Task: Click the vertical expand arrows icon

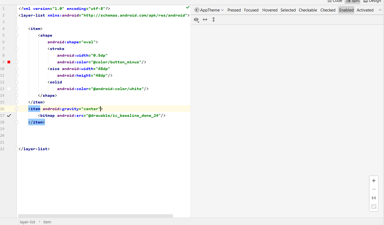Action: (214, 20)
